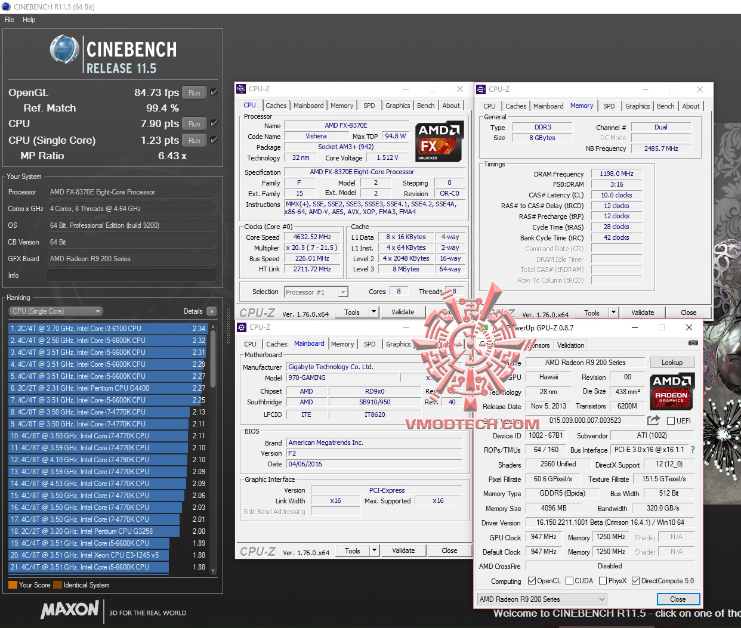Switch to Caches tab in the CPU-tab CPU-Z window
The width and height of the screenshot is (741, 628).
click(x=276, y=106)
